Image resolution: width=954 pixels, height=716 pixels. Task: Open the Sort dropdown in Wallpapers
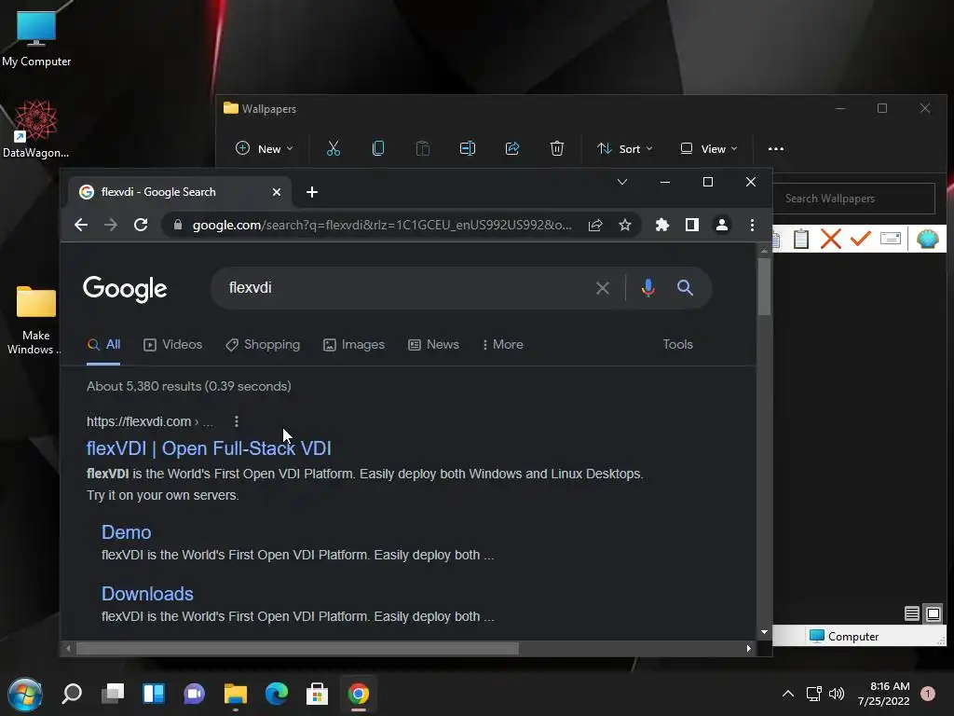coord(625,148)
